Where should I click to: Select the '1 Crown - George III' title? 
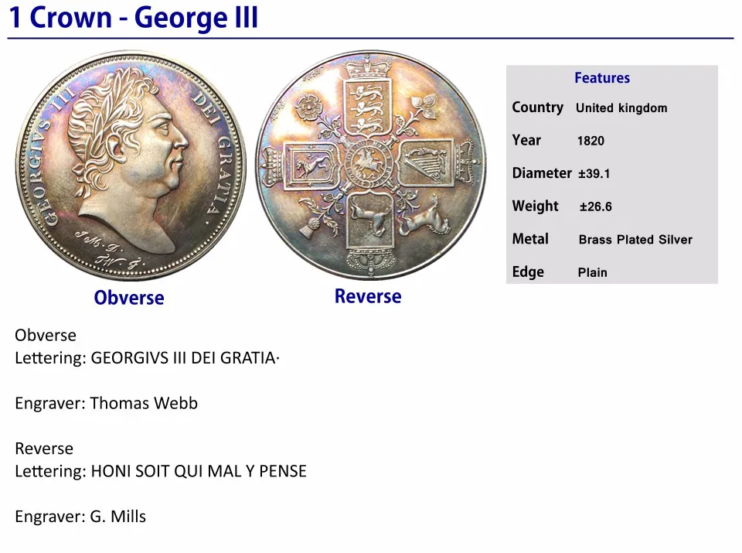(x=134, y=18)
